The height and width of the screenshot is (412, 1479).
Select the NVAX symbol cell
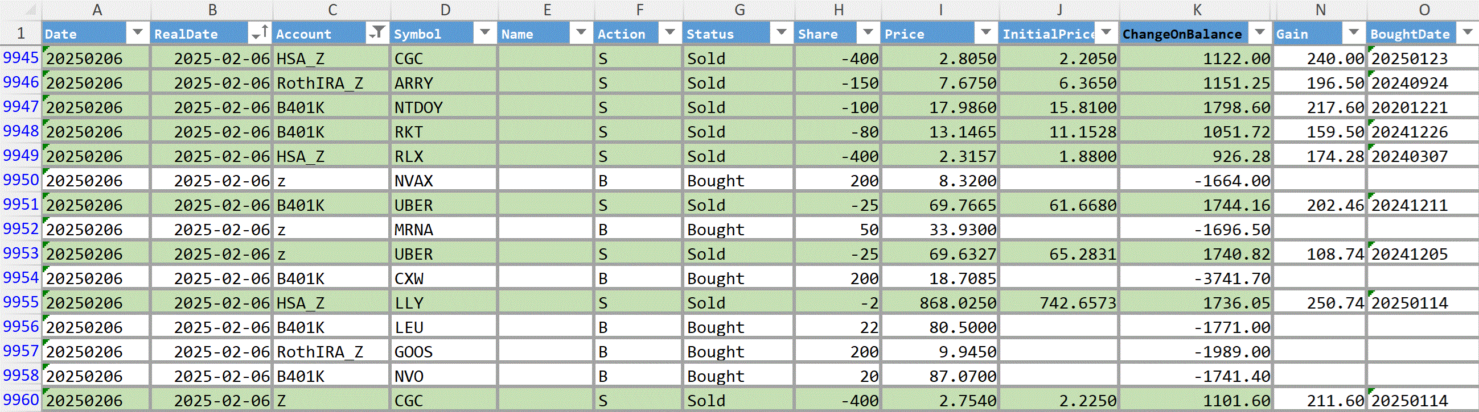coord(443,181)
